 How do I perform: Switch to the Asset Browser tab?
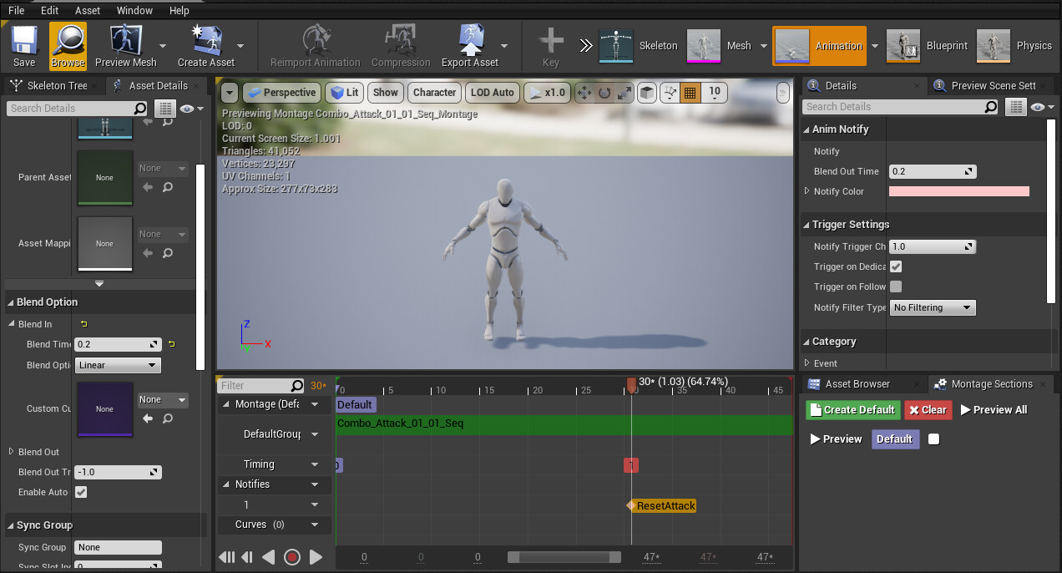tap(857, 384)
